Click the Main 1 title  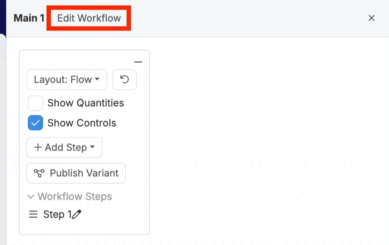coord(29,18)
